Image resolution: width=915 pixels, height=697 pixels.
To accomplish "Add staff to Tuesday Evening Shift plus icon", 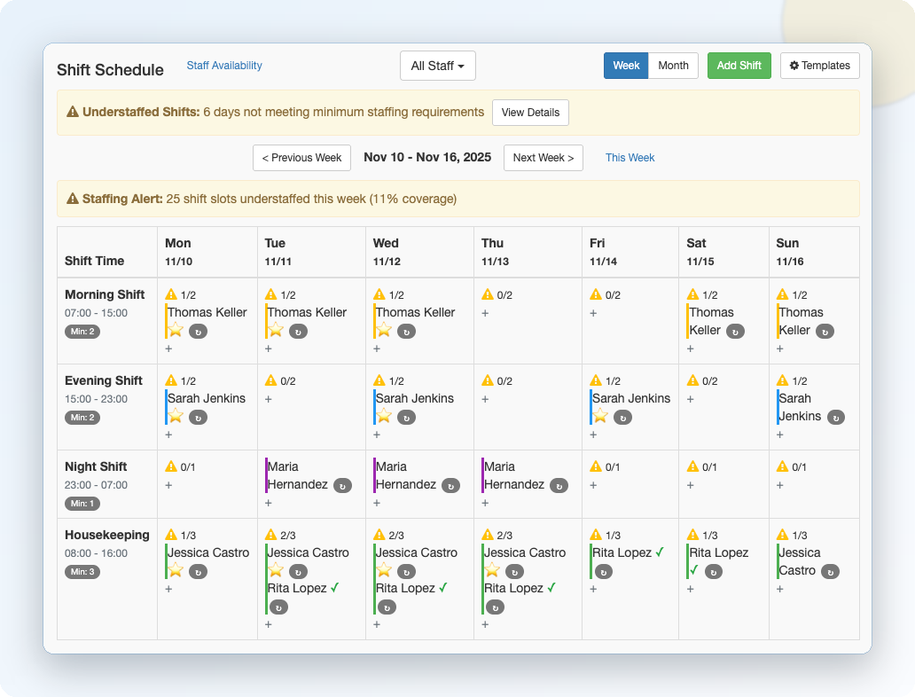I will point(269,399).
